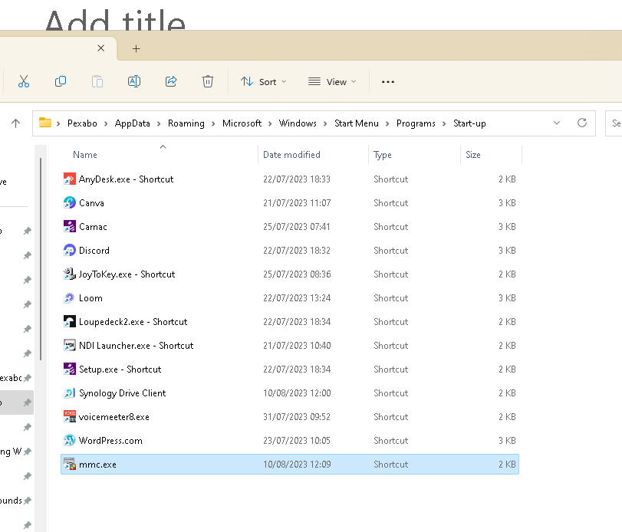Image resolution: width=622 pixels, height=532 pixels.
Task: Select JoyToKey.exe shortcut icon
Action: coord(70,274)
